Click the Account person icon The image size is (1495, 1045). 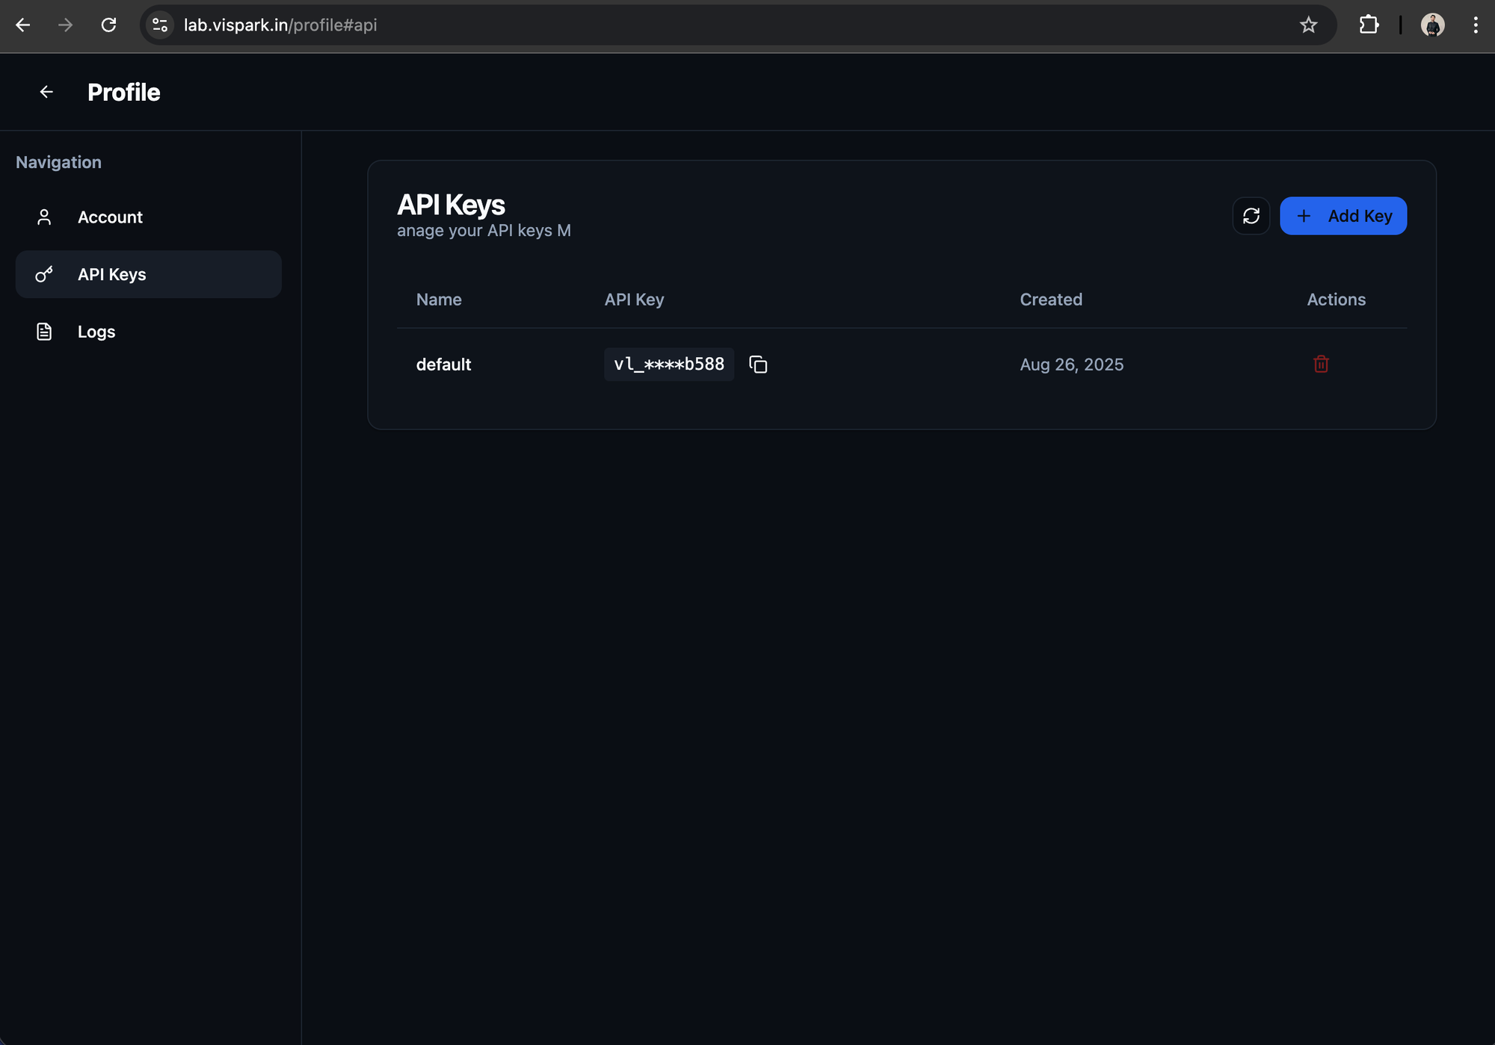pos(44,217)
